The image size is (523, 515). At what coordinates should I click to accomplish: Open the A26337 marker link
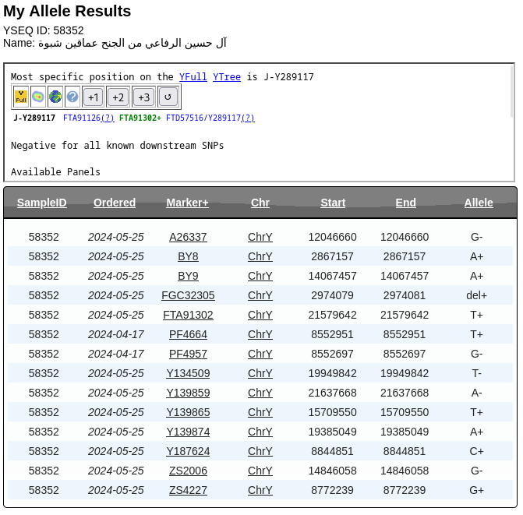pos(188,237)
